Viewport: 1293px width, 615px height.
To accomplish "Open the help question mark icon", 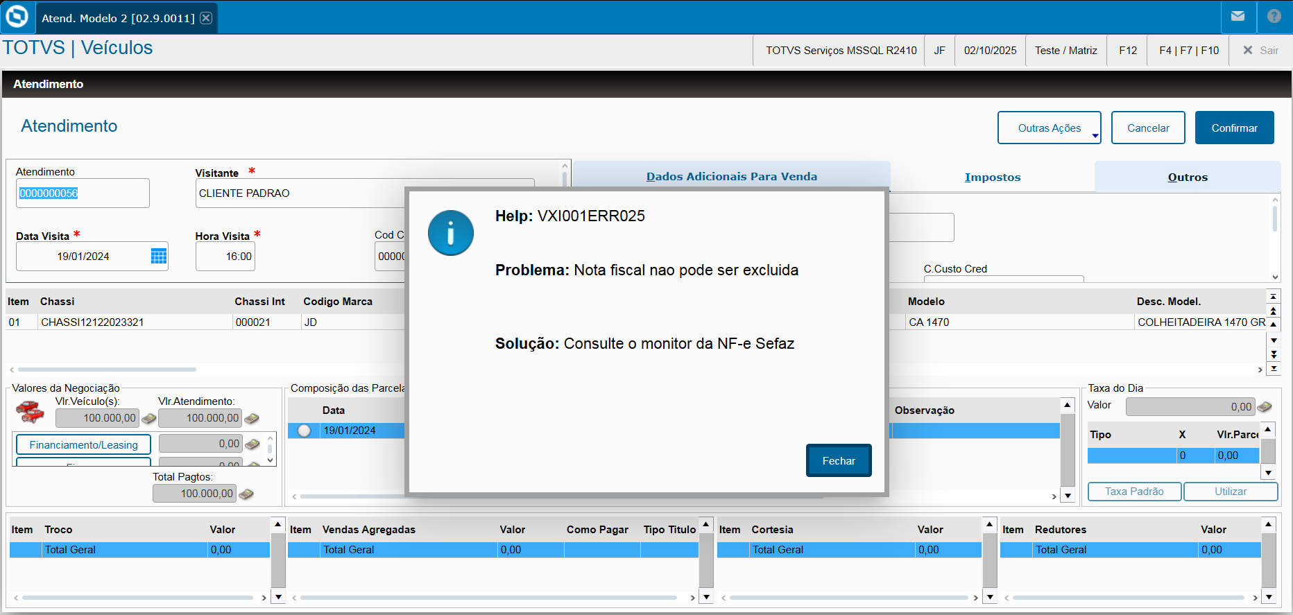I will tap(1274, 16).
